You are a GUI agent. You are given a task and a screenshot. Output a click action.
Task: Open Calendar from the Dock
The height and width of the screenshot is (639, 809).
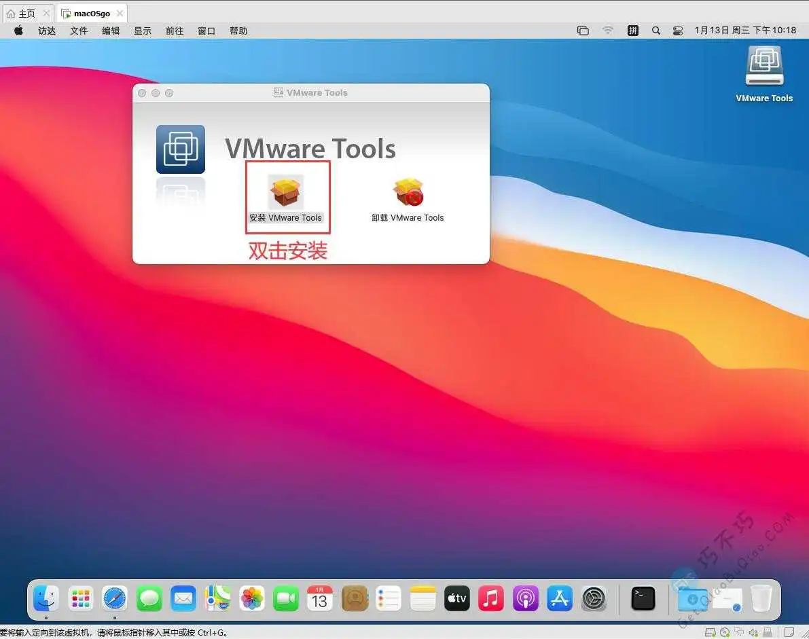(x=320, y=599)
